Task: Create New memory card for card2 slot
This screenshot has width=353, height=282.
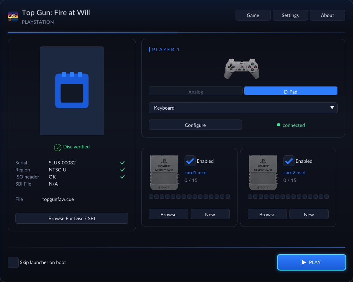Action: pyautogui.click(x=309, y=214)
